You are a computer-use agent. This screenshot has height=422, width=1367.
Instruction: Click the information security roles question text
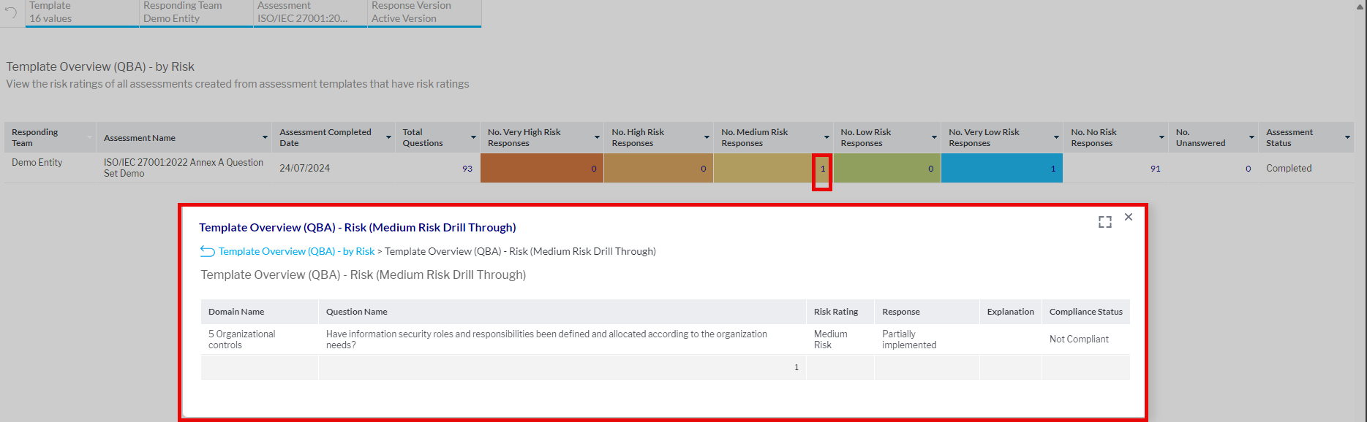pos(546,339)
